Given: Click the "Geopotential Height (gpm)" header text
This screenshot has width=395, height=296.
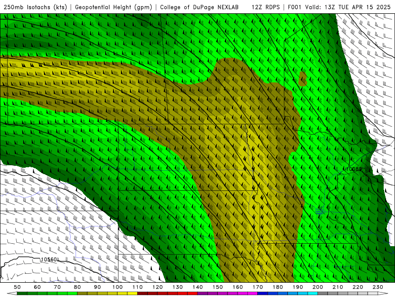Looking at the screenshot, I should 114,7.
